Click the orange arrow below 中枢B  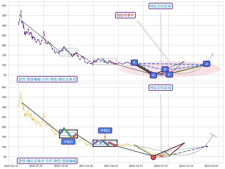(x=105, y=137)
